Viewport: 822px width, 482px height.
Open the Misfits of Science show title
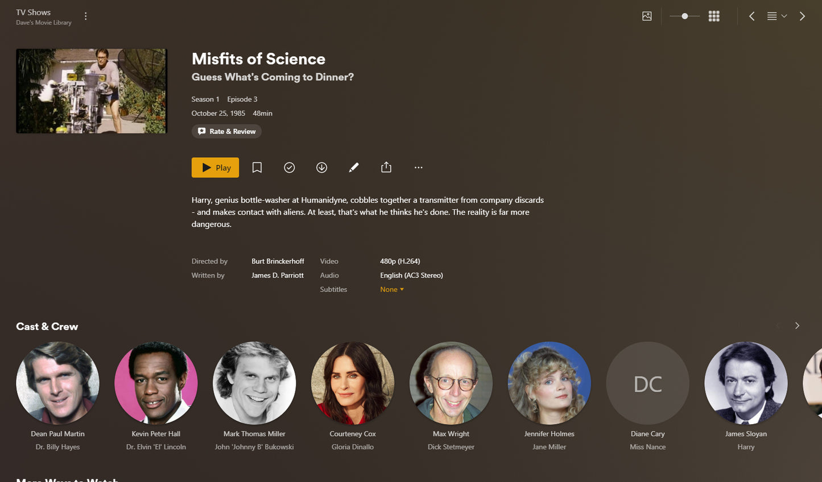(x=258, y=59)
